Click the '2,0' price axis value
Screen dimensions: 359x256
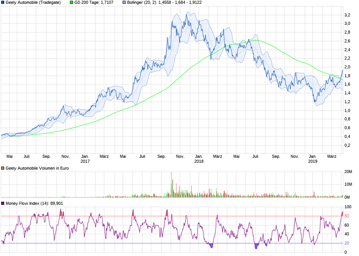[x=347, y=67]
